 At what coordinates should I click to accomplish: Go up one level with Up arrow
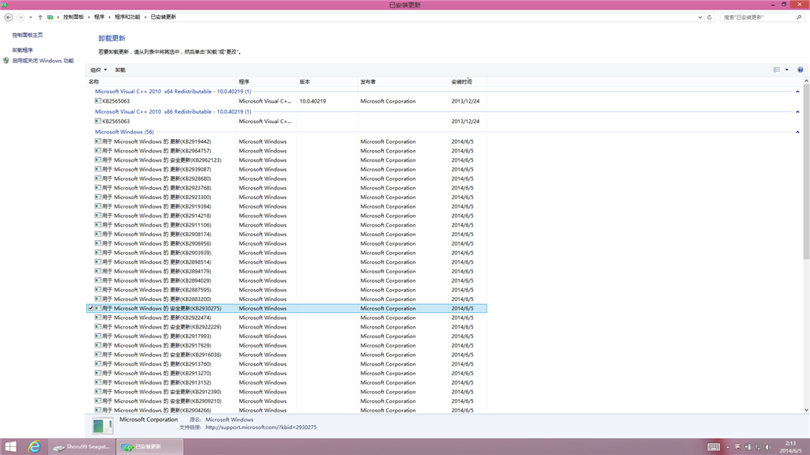(40, 17)
